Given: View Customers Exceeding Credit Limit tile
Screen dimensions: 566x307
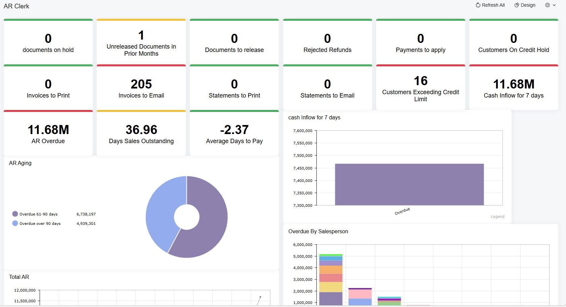Looking at the screenshot, I should click(421, 87).
